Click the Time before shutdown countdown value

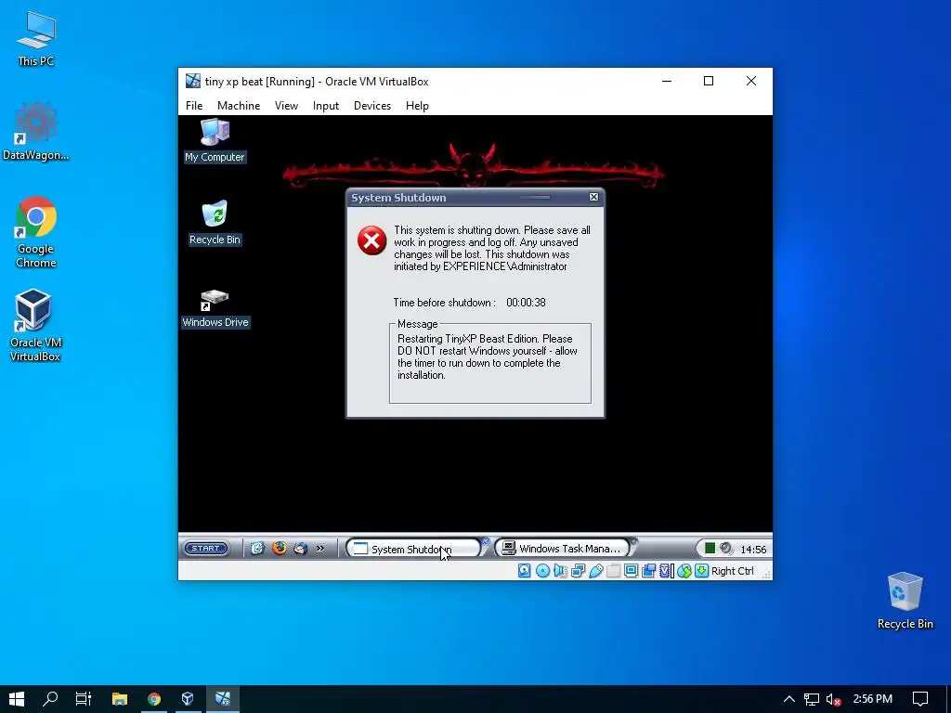point(526,303)
